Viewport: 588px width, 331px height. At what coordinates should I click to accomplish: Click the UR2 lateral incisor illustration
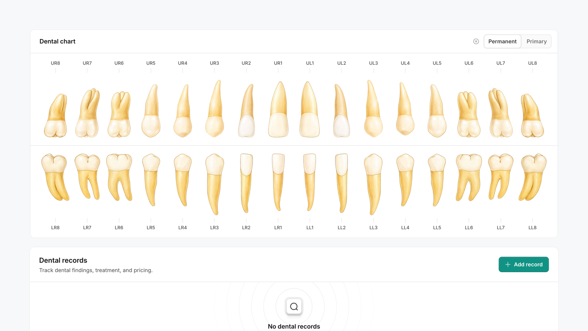247,111
